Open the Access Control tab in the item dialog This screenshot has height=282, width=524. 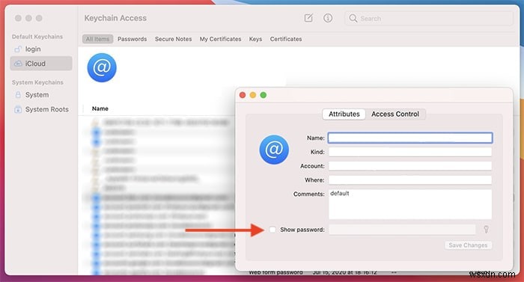pyautogui.click(x=395, y=114)
